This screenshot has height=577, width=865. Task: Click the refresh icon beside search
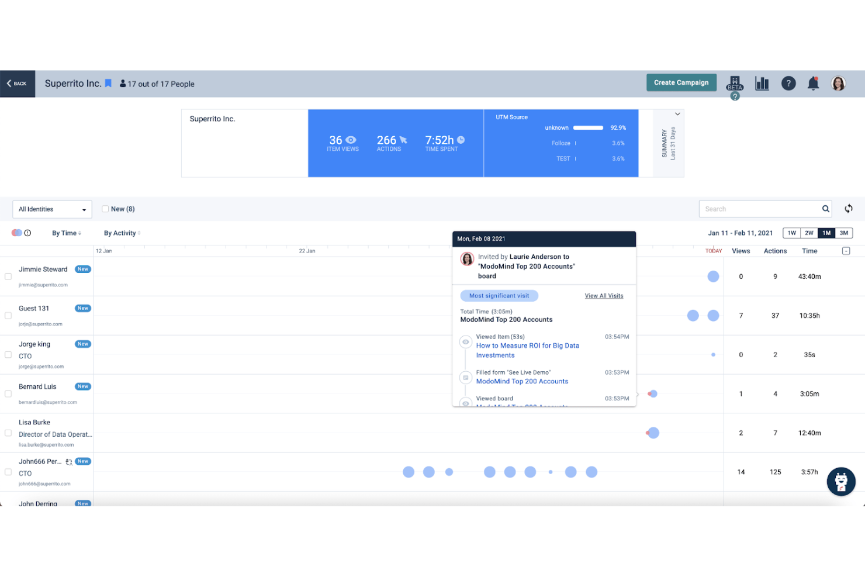tap(849, 209)
